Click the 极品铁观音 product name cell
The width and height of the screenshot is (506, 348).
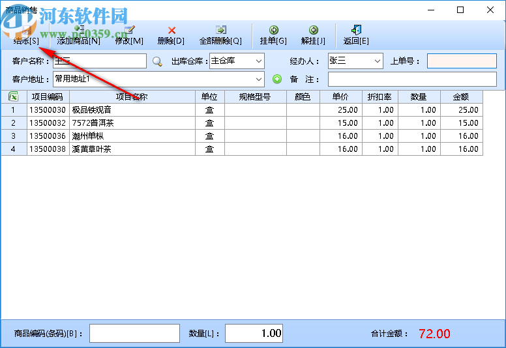pyautogui.click(x=132, y=110)
